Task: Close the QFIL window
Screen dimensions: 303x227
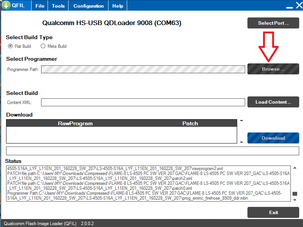Action: pos(299,5)
